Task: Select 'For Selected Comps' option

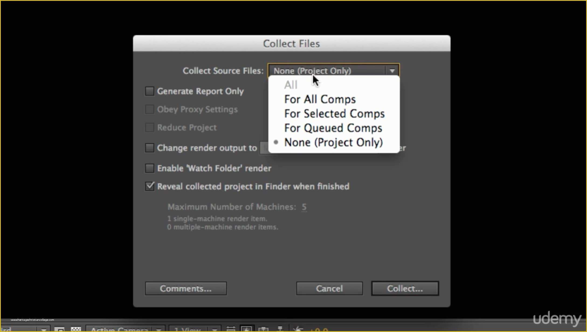Action: click(335, 114)
